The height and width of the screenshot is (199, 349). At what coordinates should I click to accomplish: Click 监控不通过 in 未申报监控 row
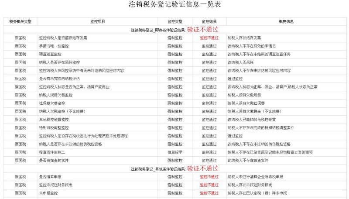[209, 193]
